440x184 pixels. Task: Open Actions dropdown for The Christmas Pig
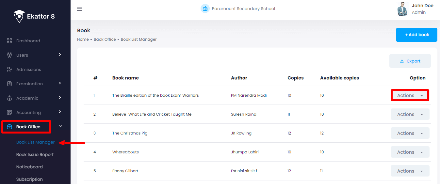pos(410,133)
